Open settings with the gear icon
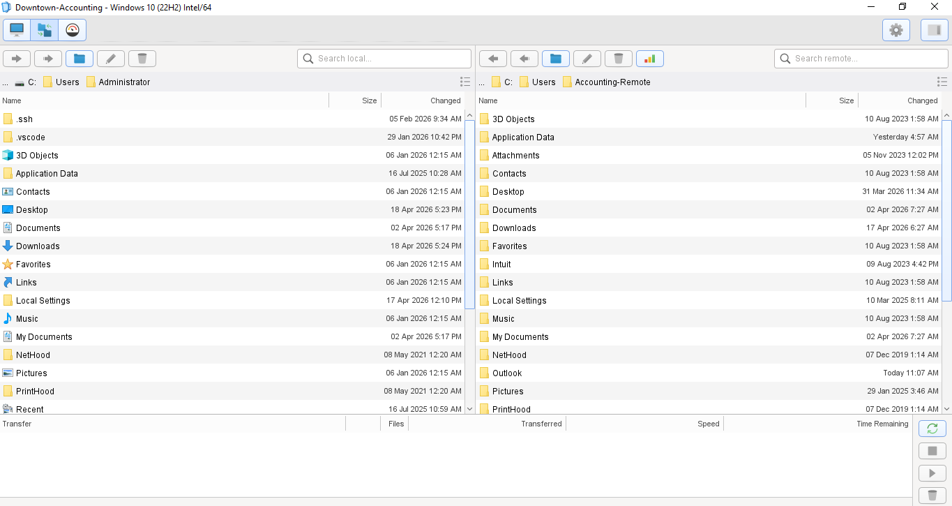 [896, 30]
